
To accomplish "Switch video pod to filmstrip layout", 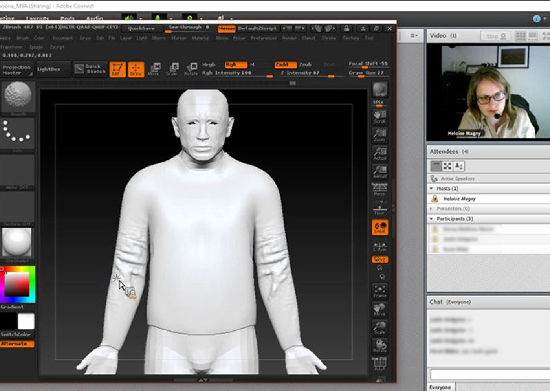I will (532, 36).
